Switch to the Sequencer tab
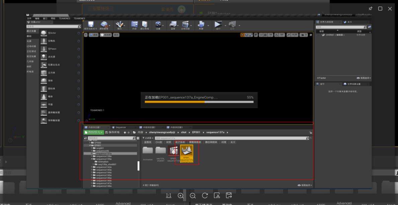The height and width of the screenshot is (205, 398). pos(121,127)
